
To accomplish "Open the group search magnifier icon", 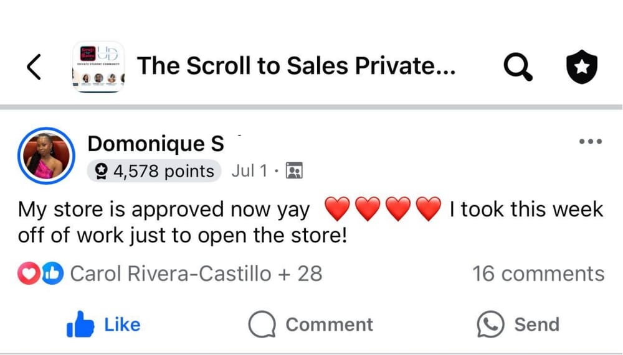I will (518, 67).
